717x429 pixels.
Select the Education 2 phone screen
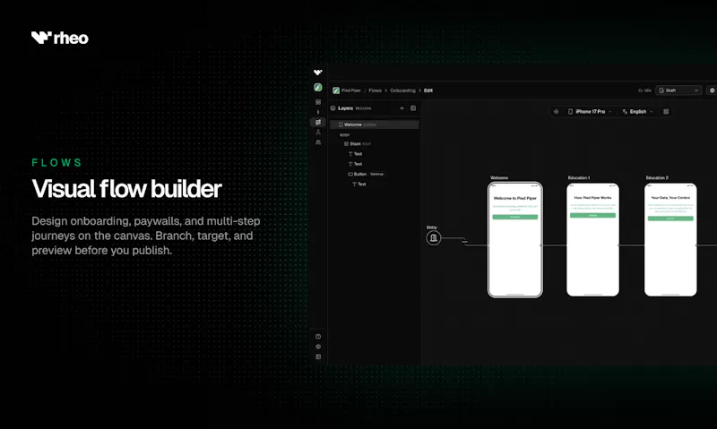(x=670, y=240)
